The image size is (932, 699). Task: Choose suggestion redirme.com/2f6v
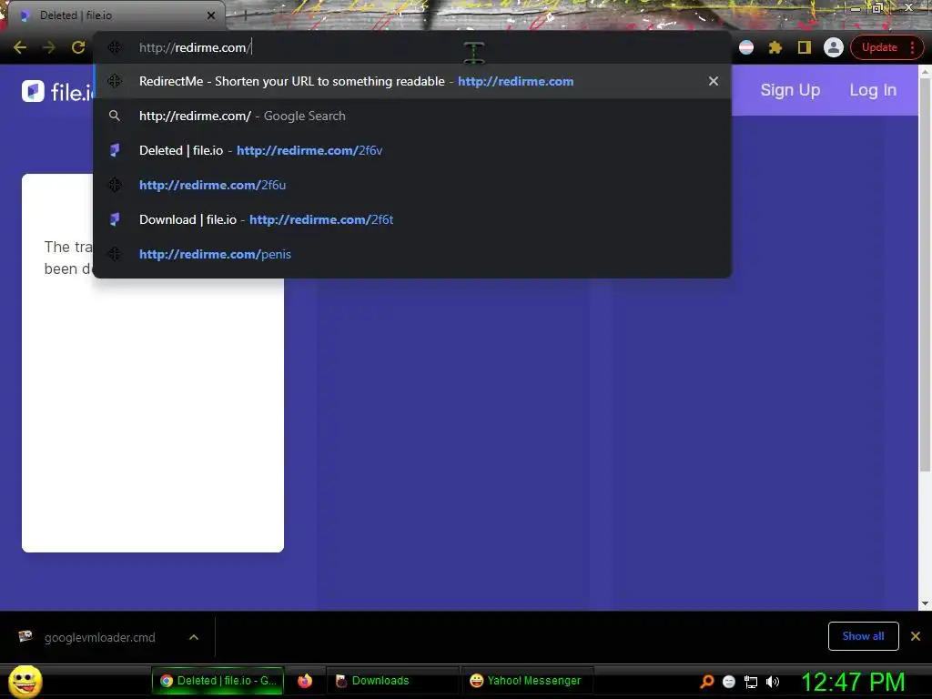click(x=412, y=150)
